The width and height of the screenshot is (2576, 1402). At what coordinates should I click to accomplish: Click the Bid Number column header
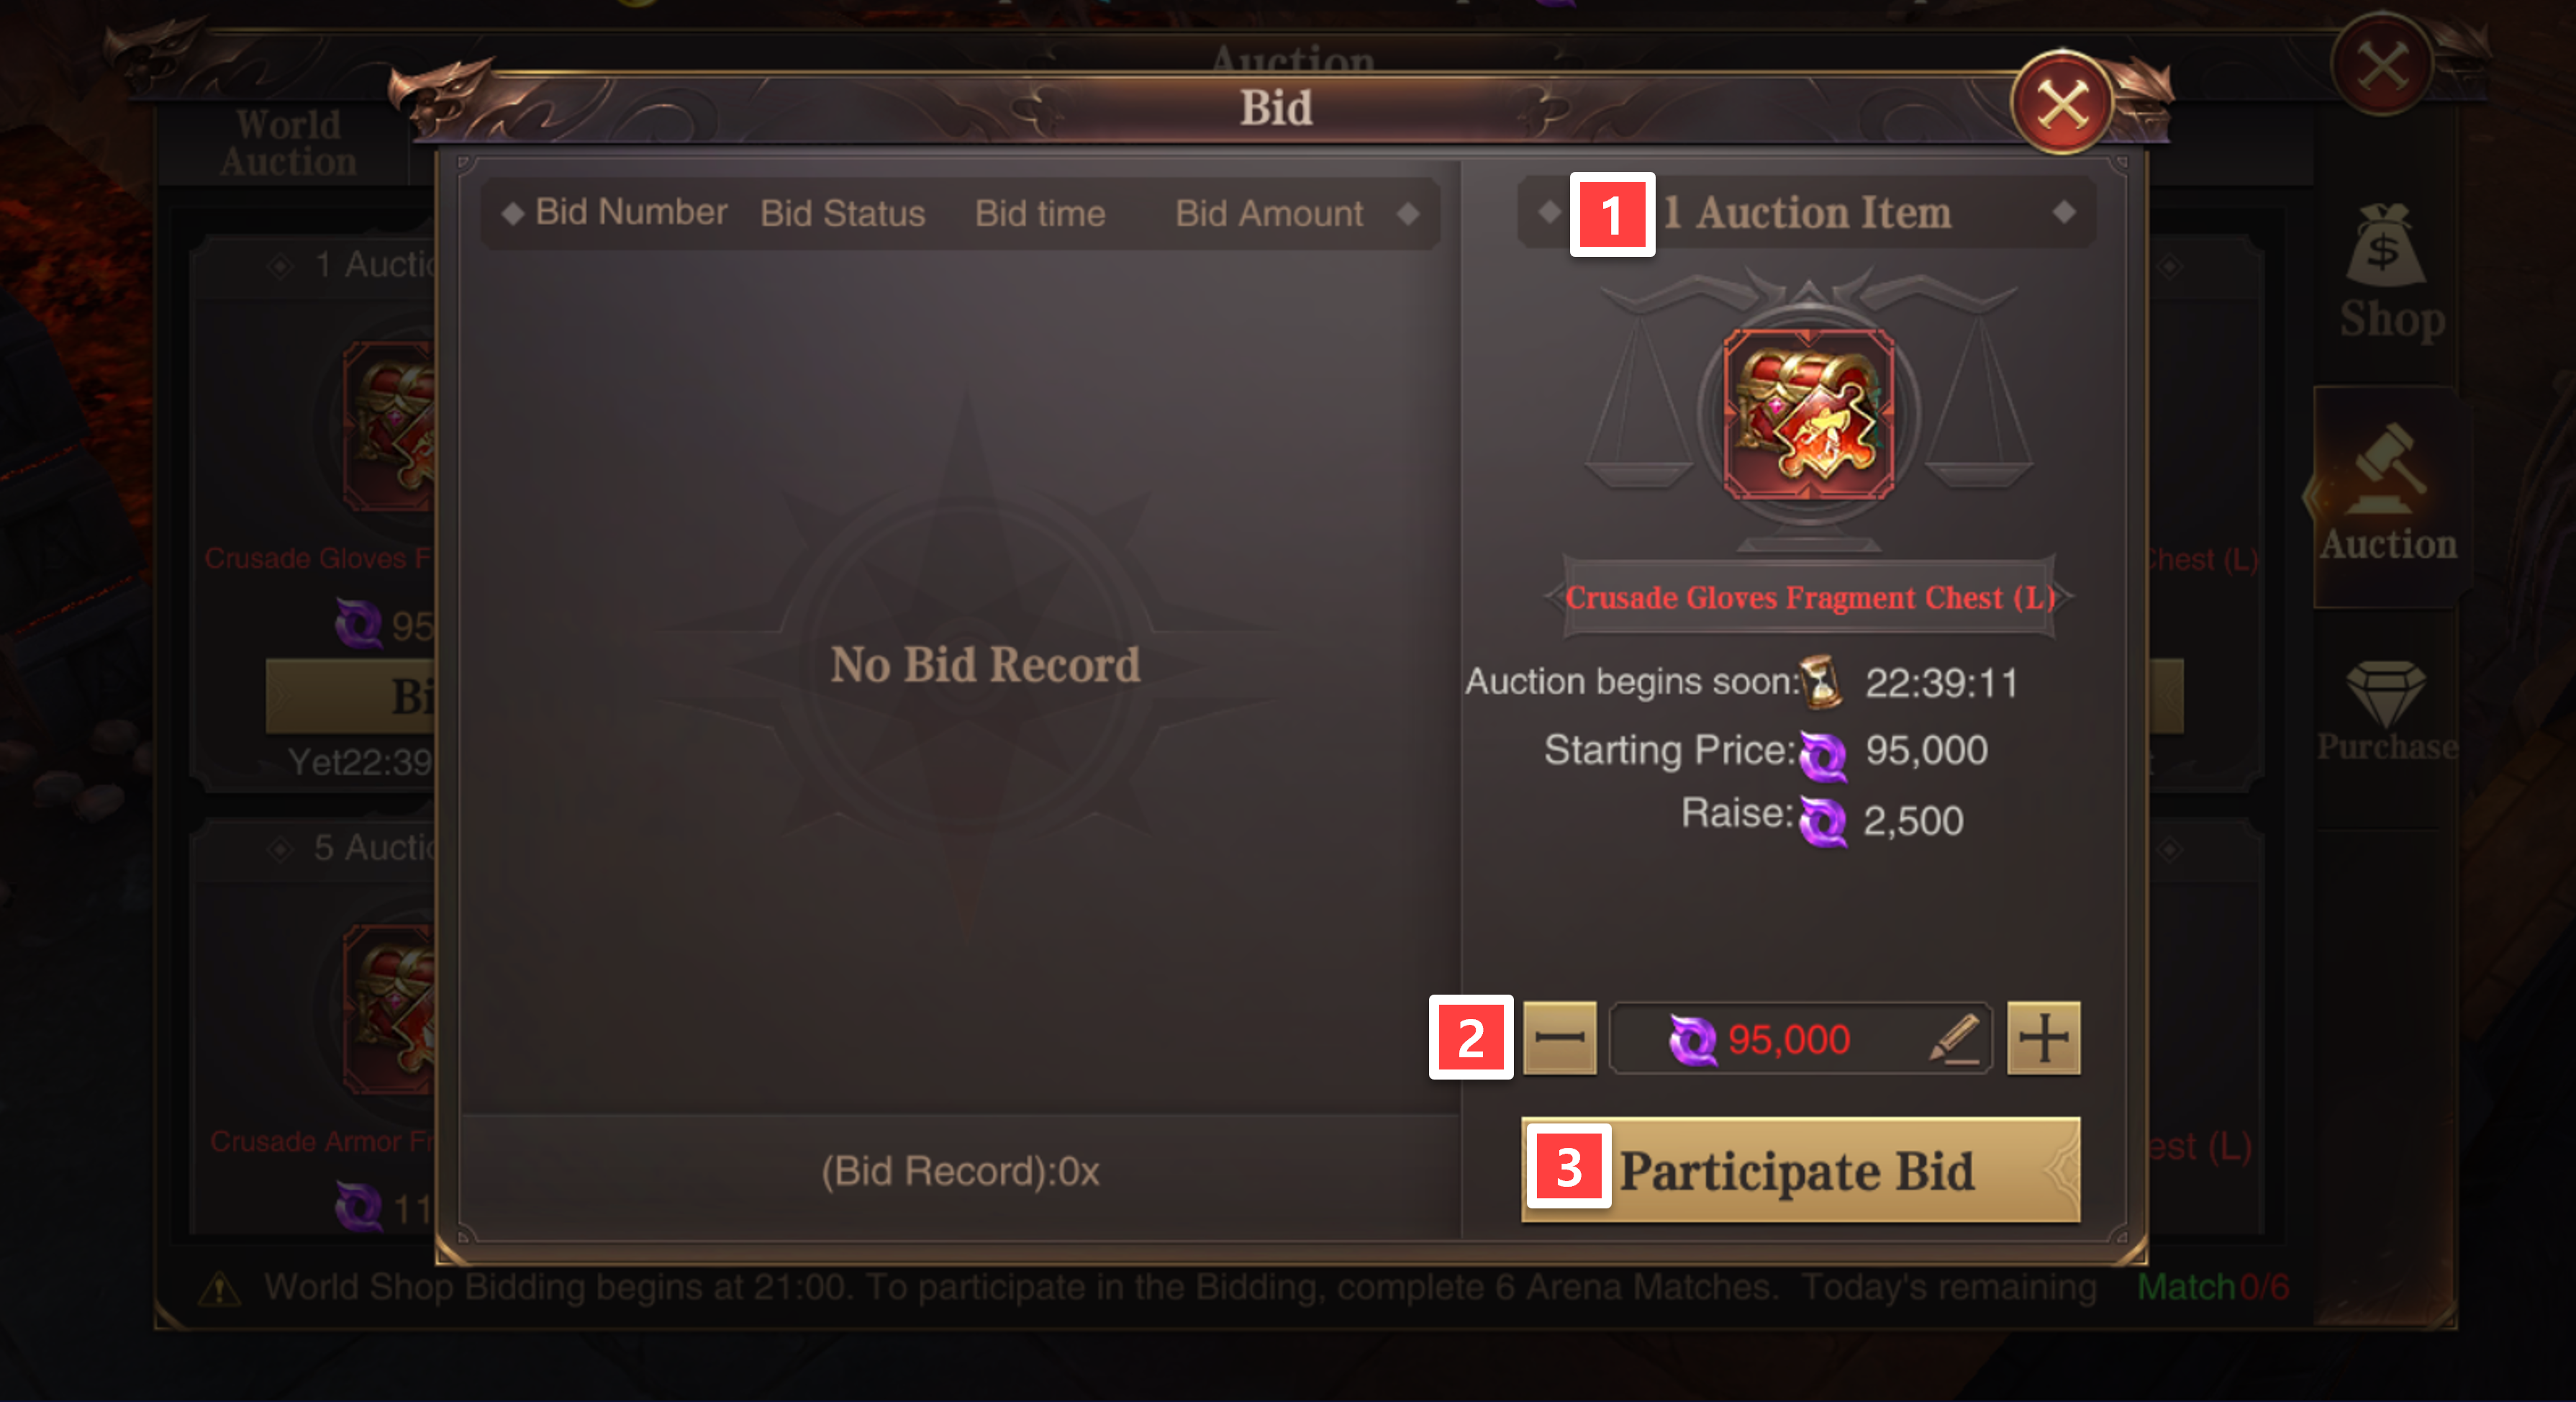[631, 212]
